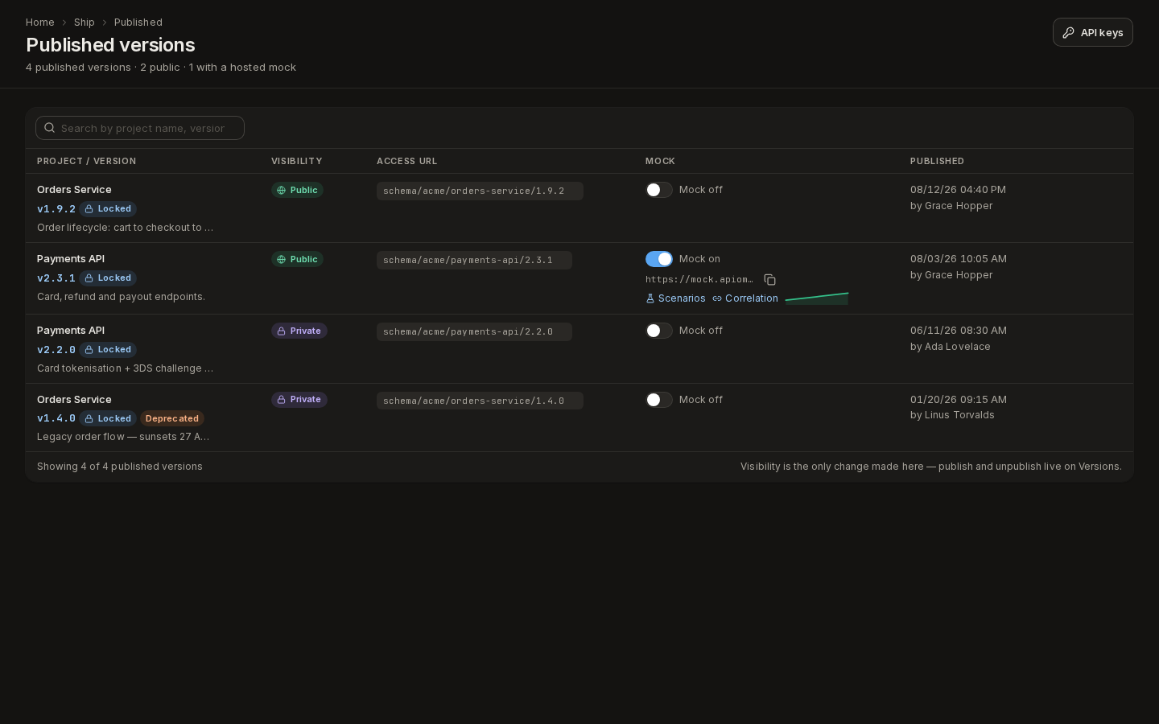1159x724 pixels.
Task: Click the truncated https://mock.apiom… URL text
Action: [x=699, y=280]
